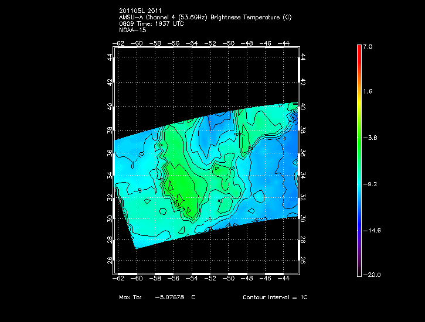This screenshot has width=425, height=322.
Task: Click the -10 contour label on the map
Action: click(140, 156)
